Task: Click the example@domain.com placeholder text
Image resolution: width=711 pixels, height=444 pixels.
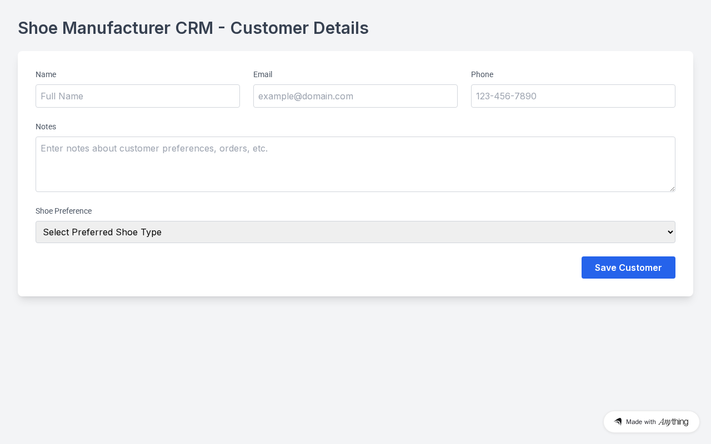Action: pos(306,96)
